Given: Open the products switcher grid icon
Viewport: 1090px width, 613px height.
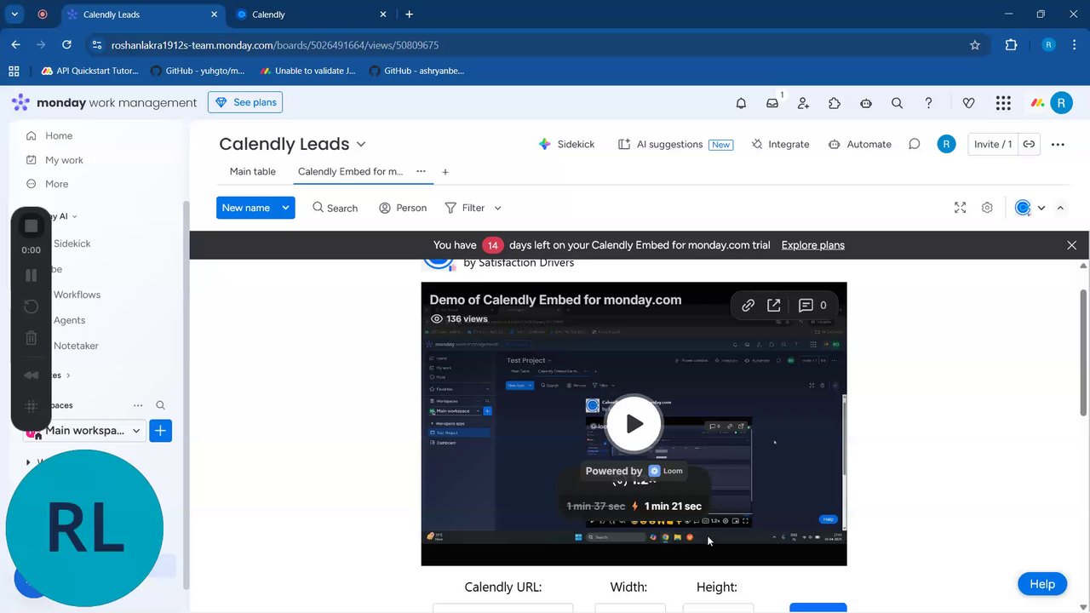Looking at the screenshot, I should (x=1003, y=103).
